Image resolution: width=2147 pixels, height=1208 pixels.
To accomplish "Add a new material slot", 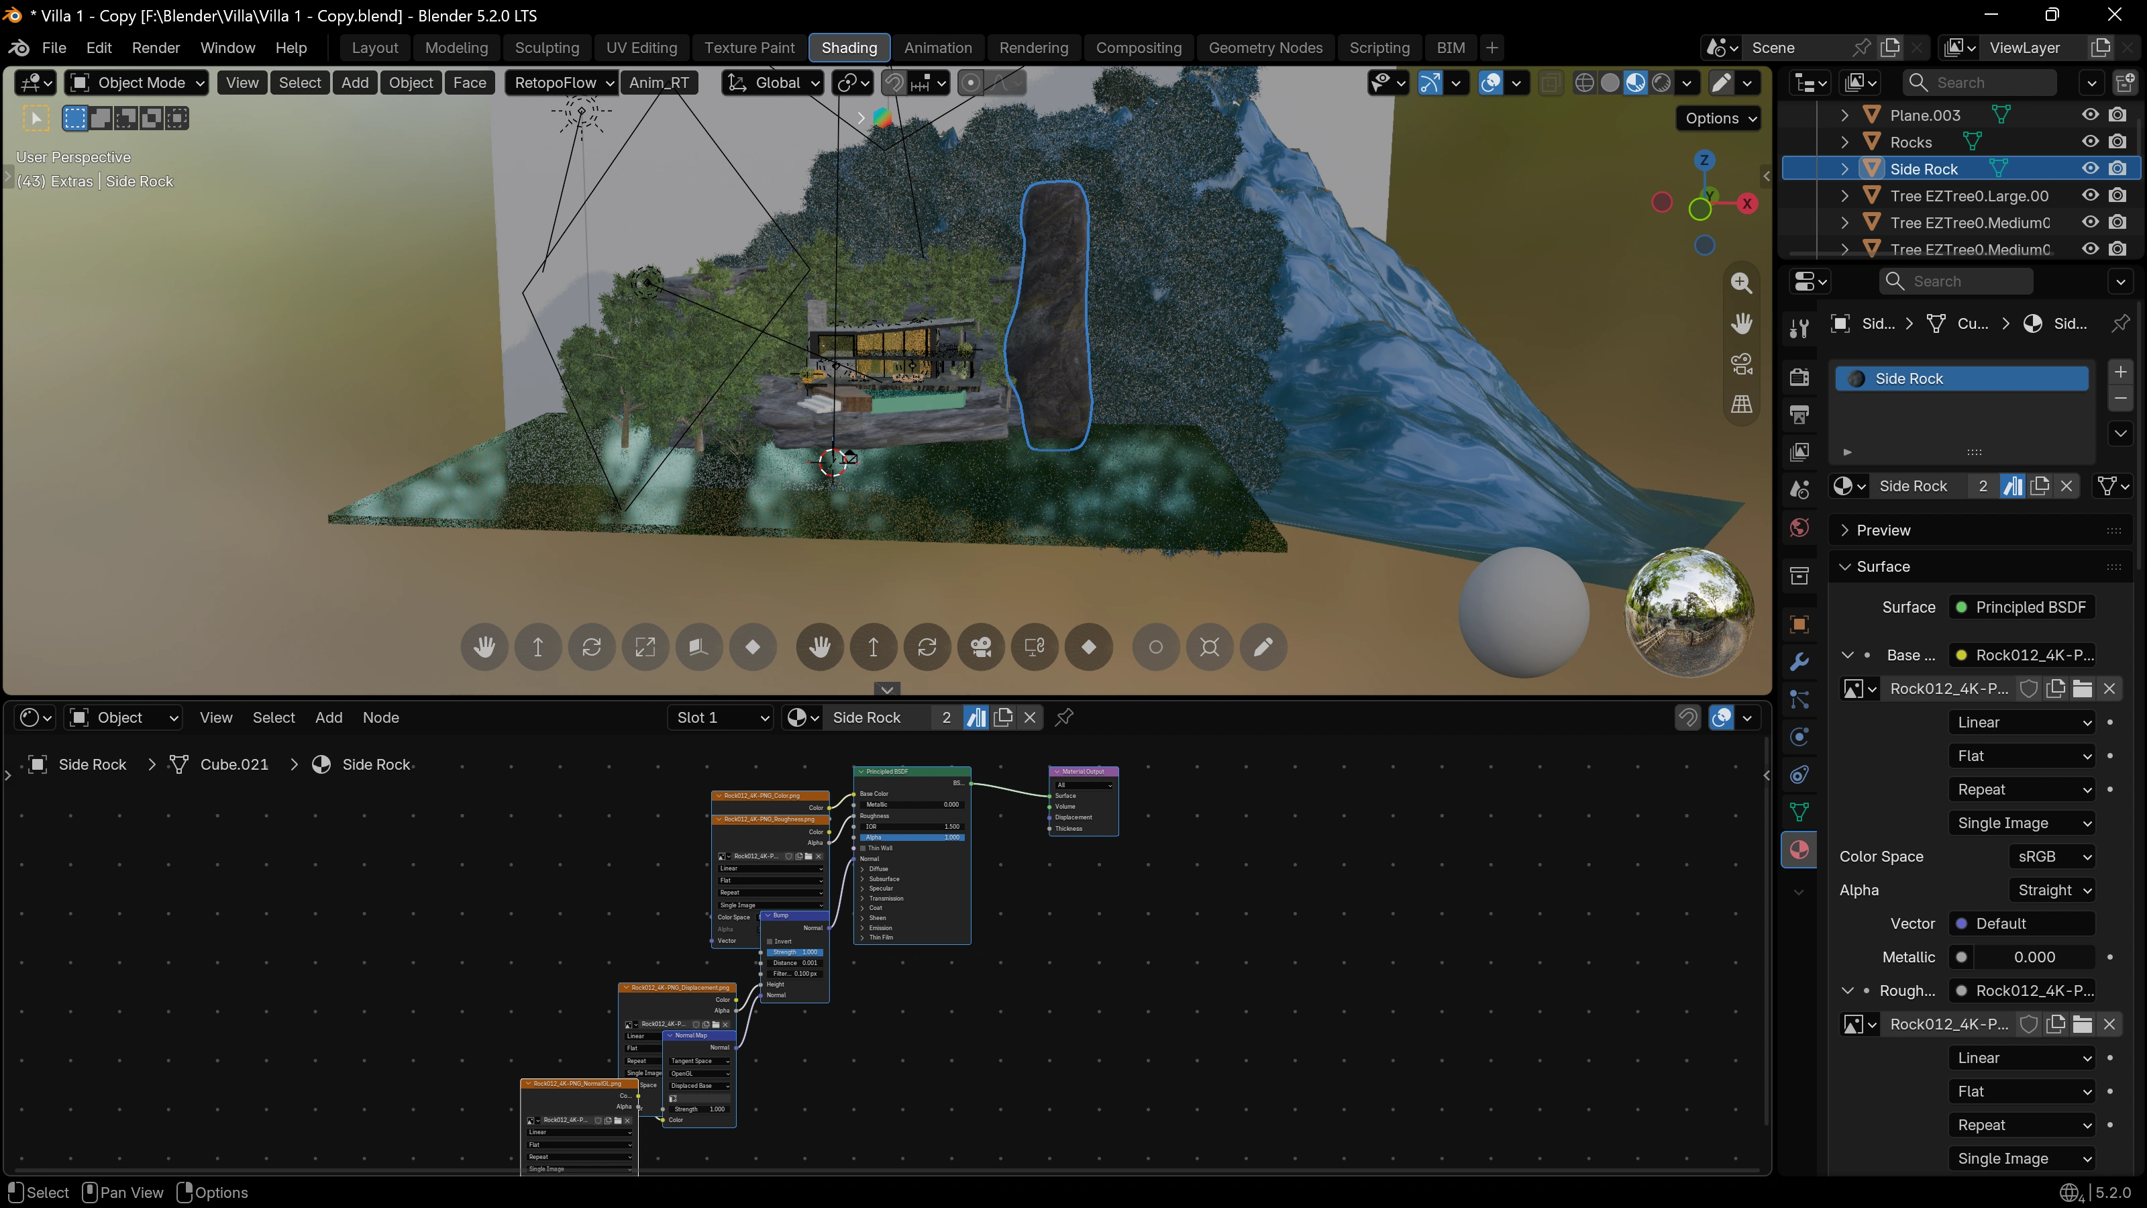I will click(2121, 372).
